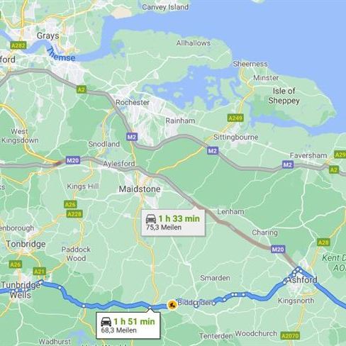
Task: Click the M20 shield near Aylesford
Action: coord(73,160)
